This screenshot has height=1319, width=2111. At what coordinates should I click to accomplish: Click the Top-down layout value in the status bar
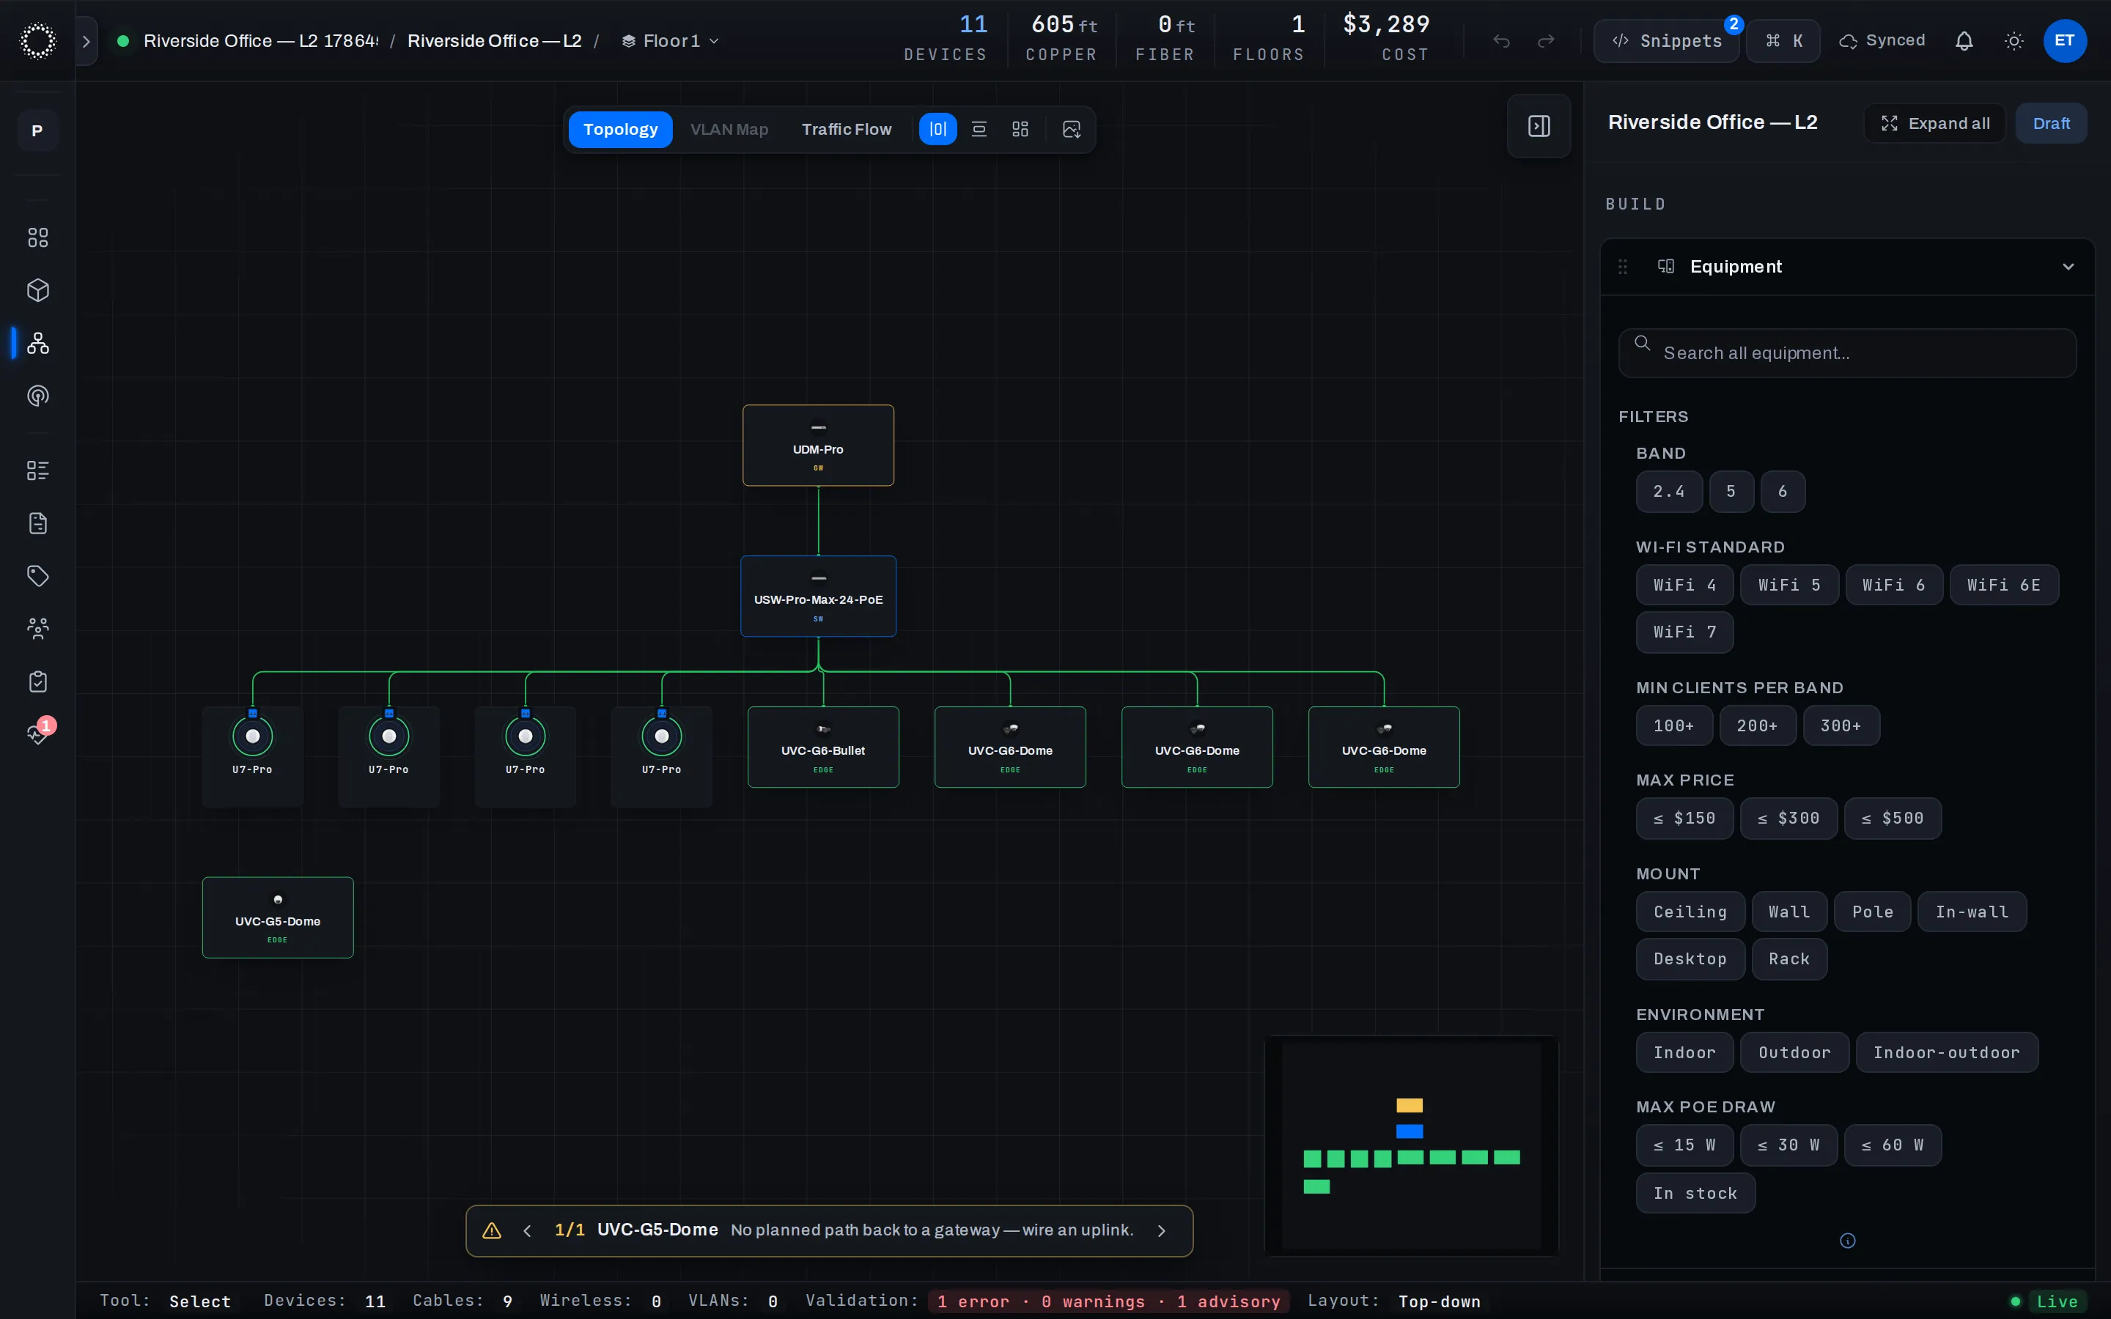point(1440,1301)
